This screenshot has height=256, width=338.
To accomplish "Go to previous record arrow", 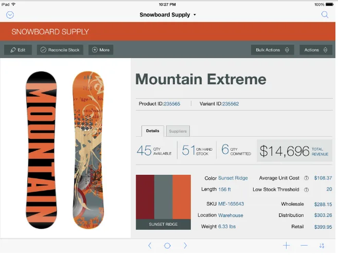I will coord(150,245).
